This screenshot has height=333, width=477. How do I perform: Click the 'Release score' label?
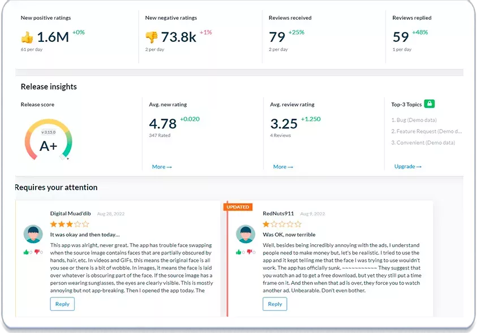37,105
